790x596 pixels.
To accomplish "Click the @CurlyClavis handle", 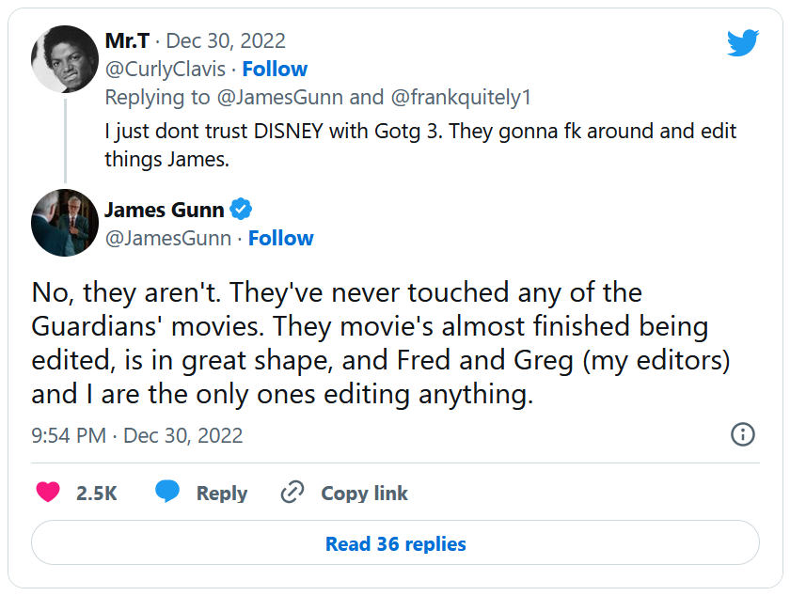I will [167, 70].
